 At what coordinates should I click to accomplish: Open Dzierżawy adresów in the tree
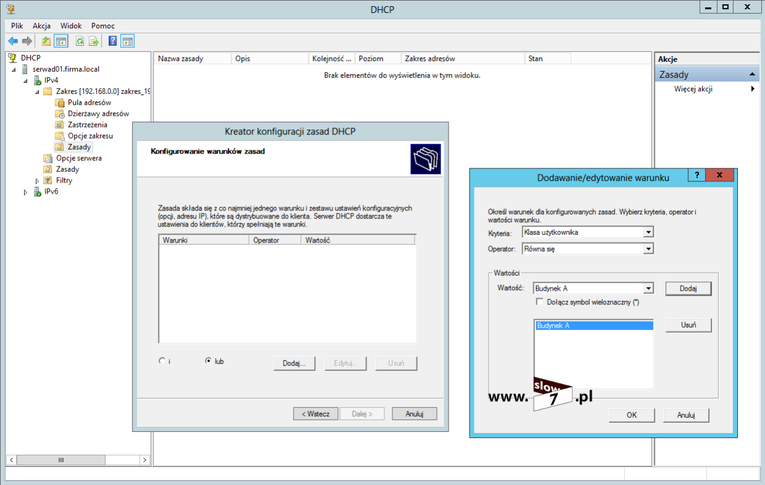point(98,114)
